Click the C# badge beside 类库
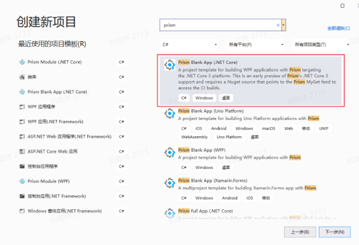This screenshot has width=359, height=245. pyautogui.click(x=121, y=77)
